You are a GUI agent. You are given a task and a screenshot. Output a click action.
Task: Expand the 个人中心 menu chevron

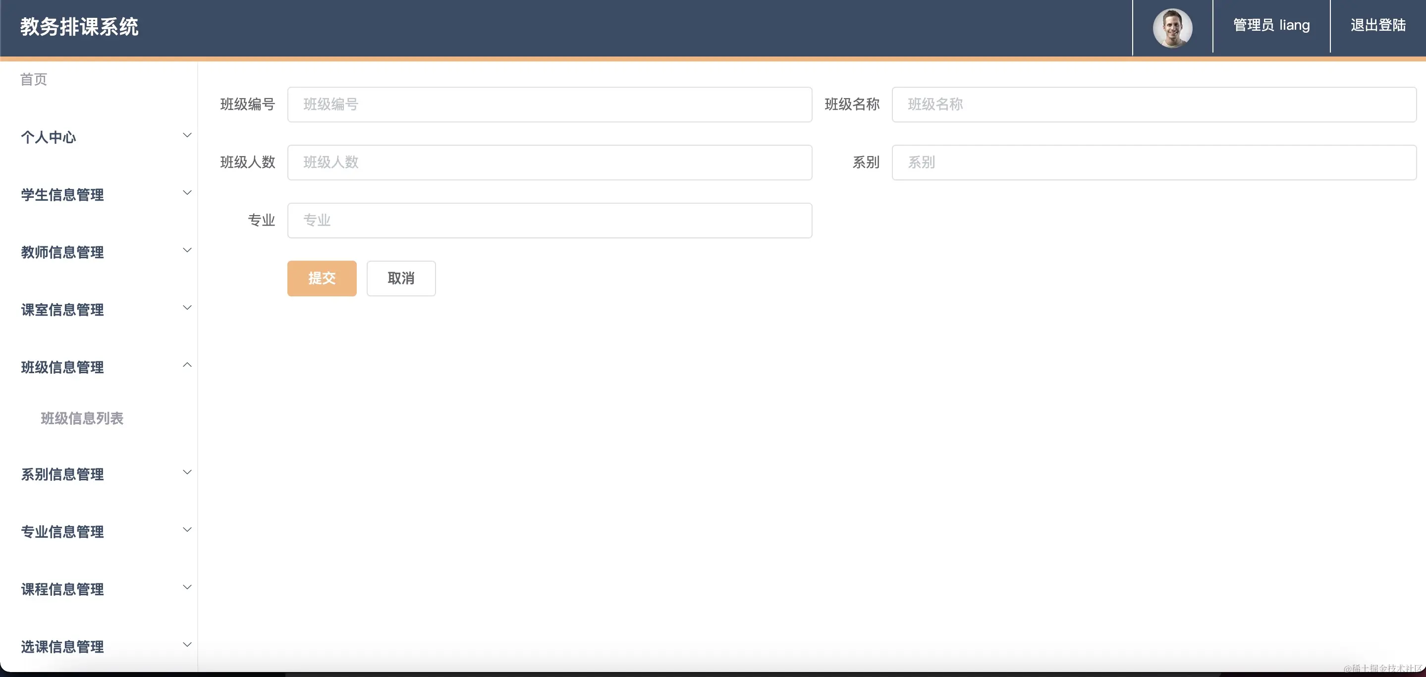(x=187, y=136)
